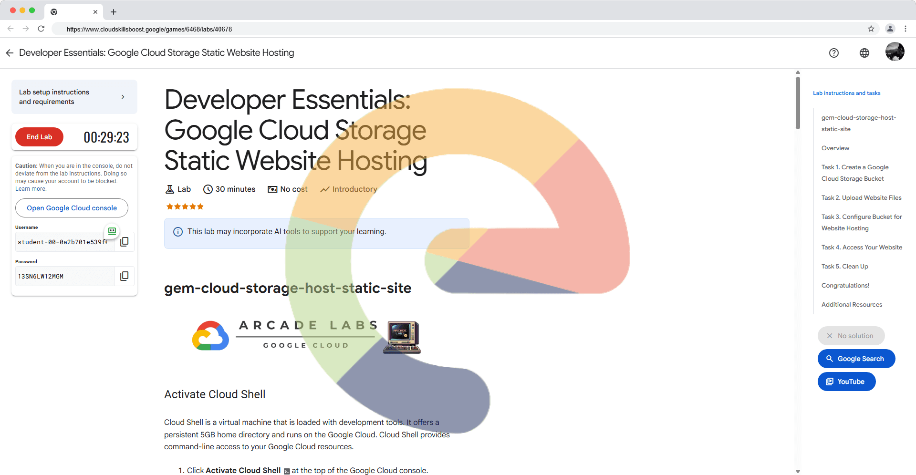The width and height of the screenshot is (916, 475).
Task: Open the language globe icon
Action: (x=864, y=53)
